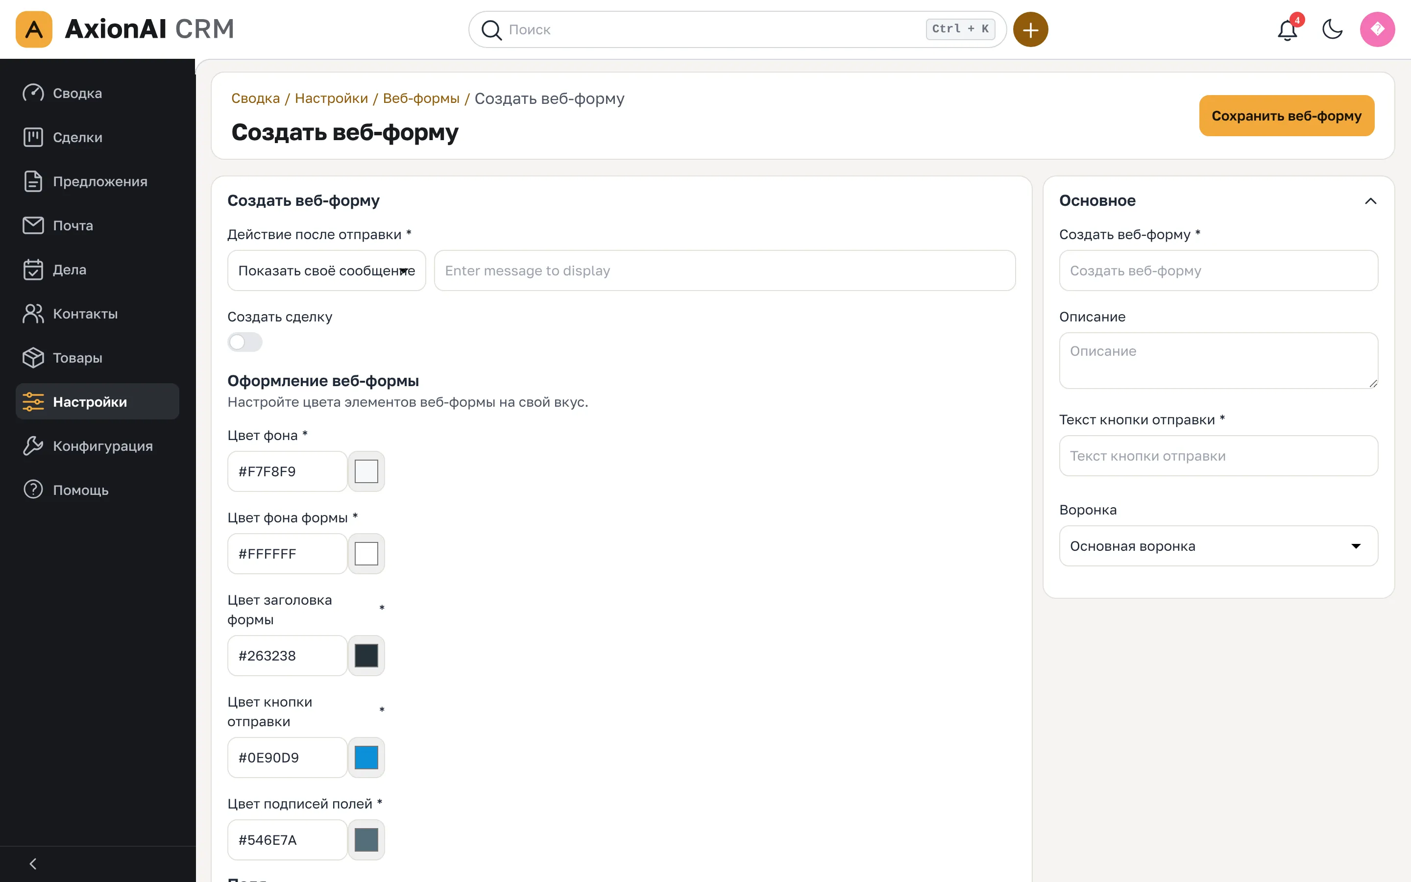This screenshot has height=882, width=1411.
Task: Open the notifications bell
Action: (1288, 29)
